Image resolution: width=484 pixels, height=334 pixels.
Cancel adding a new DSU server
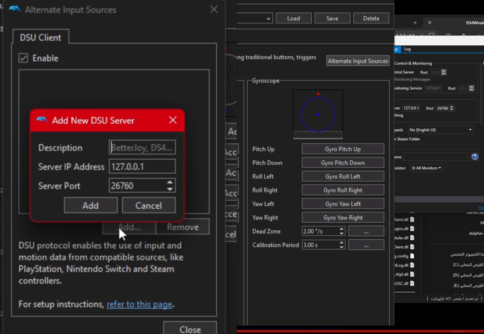(148, 205)
